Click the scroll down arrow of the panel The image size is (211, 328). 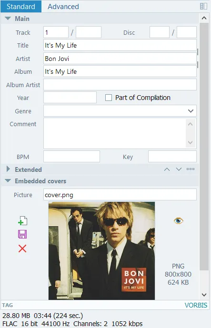click(204, 295)
